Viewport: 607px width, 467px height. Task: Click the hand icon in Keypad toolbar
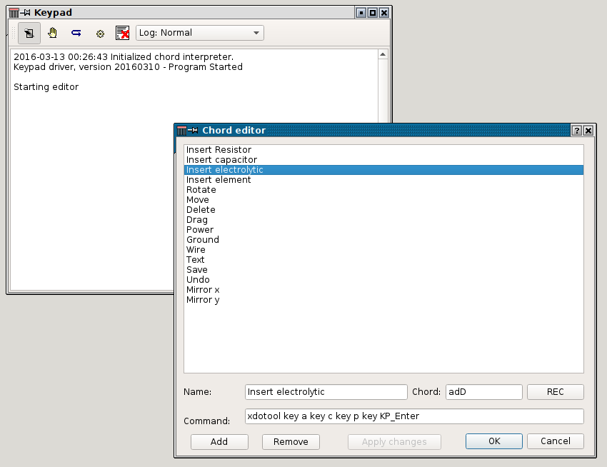point(52,33)
